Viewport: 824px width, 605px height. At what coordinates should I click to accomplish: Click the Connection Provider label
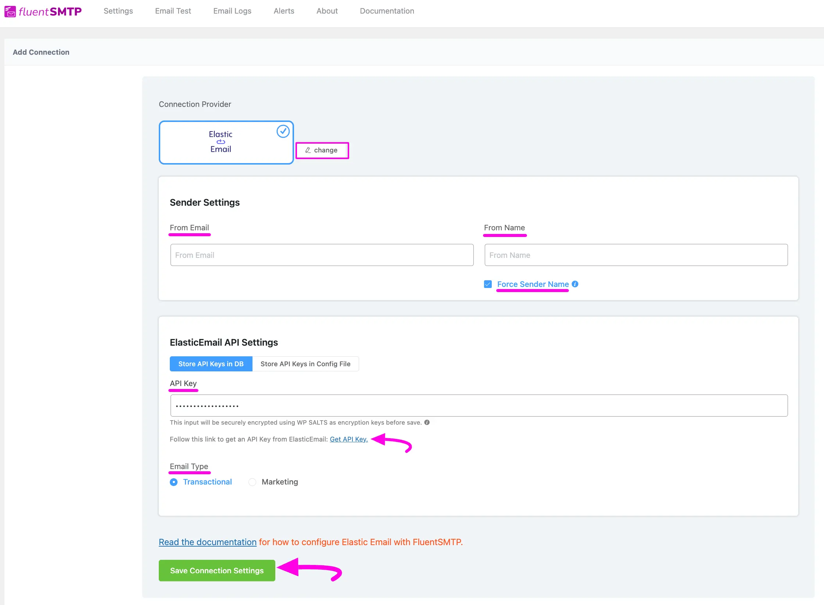click(x=195, y=104)
